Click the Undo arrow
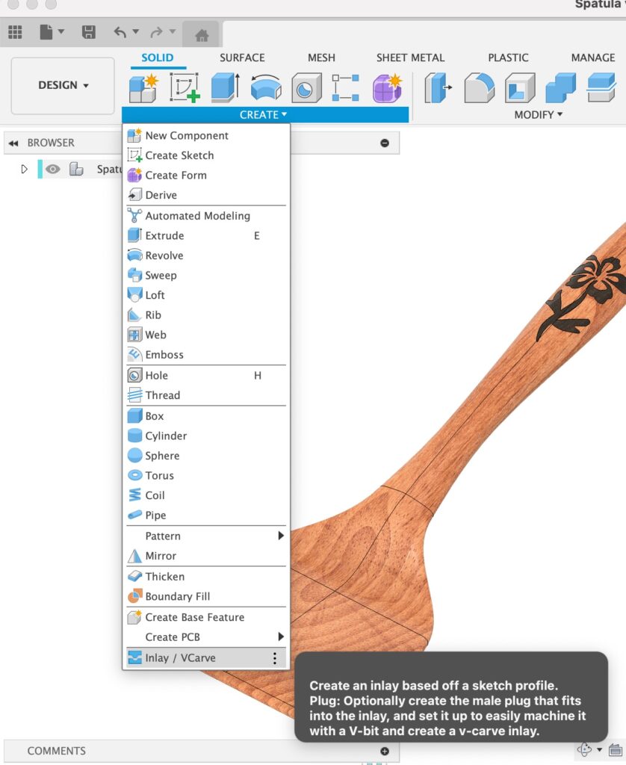The width and height of the screenshot is (626, 765). click(x=120, y=32)
